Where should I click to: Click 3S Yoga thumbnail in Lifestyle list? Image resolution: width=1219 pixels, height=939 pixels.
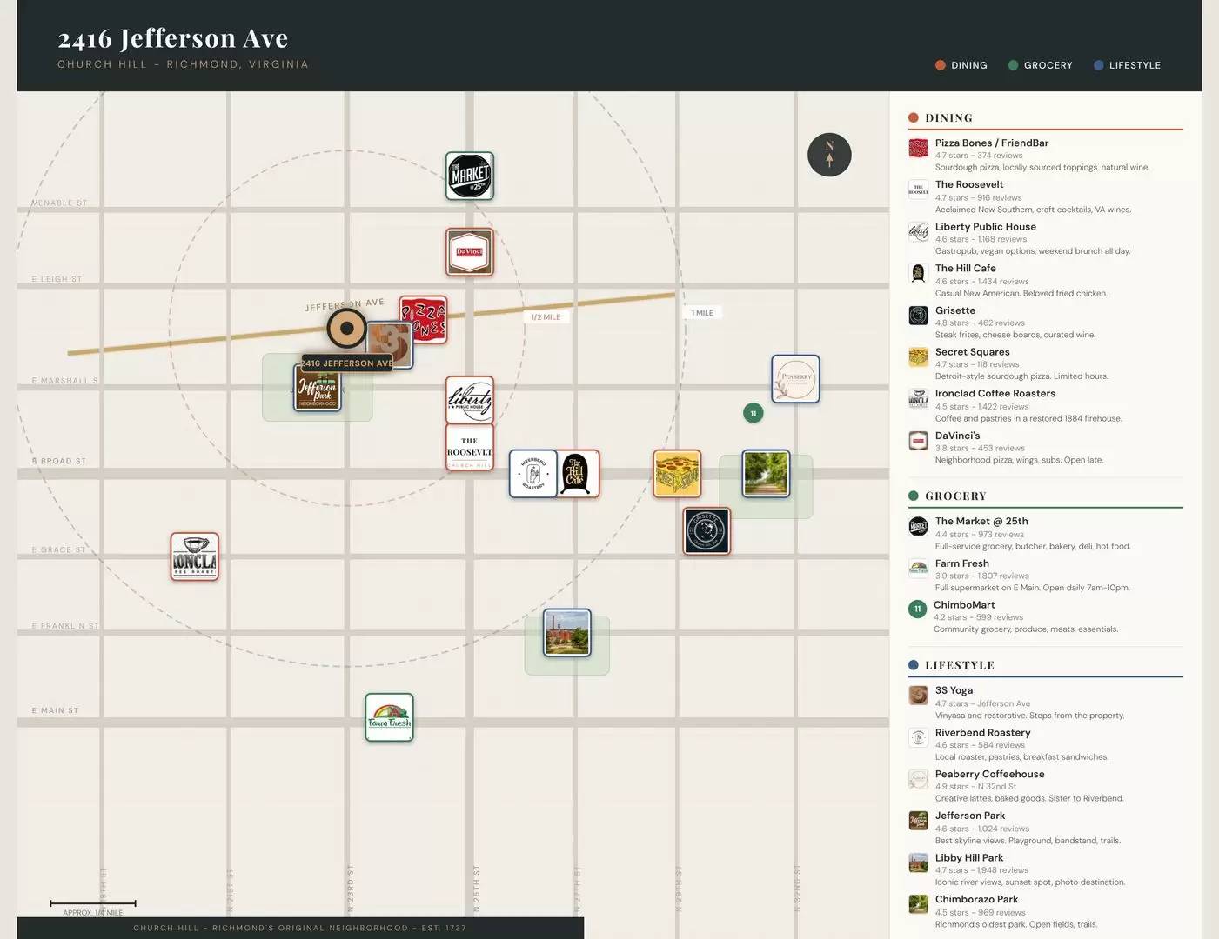[918, 695]
